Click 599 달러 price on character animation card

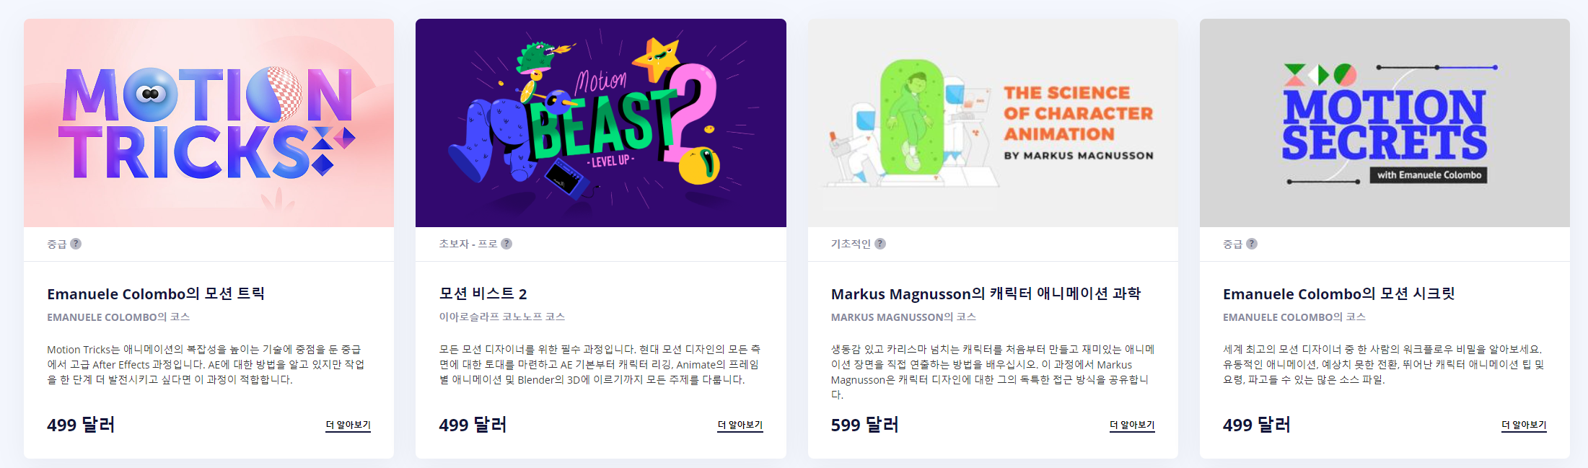point(864,425)
